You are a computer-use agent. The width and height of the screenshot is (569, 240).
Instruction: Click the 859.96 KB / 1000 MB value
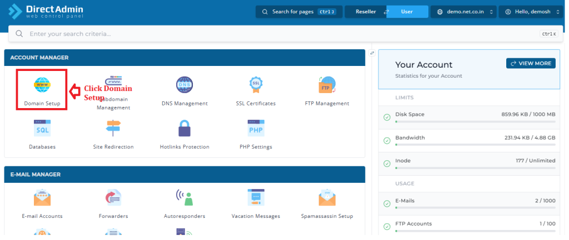click(528, 114)
